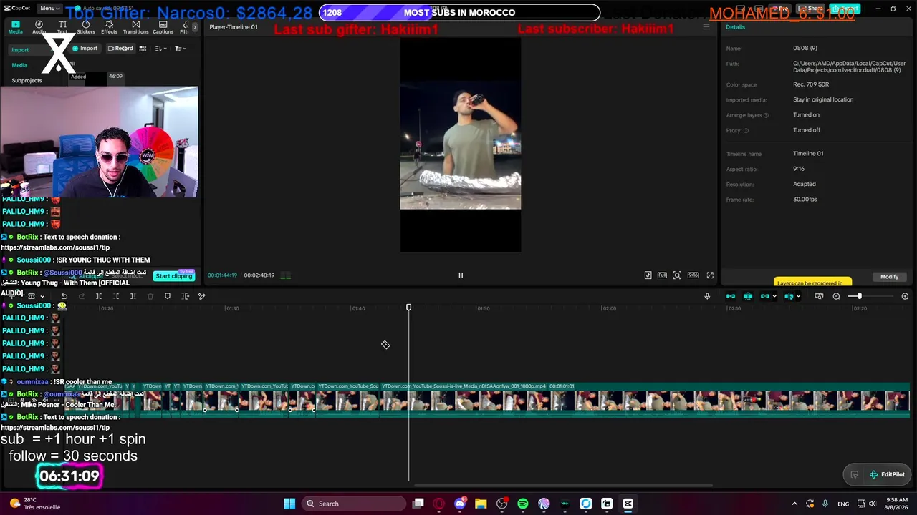
Task: Open the player panel options menu
Action: [x=706, y=27]
